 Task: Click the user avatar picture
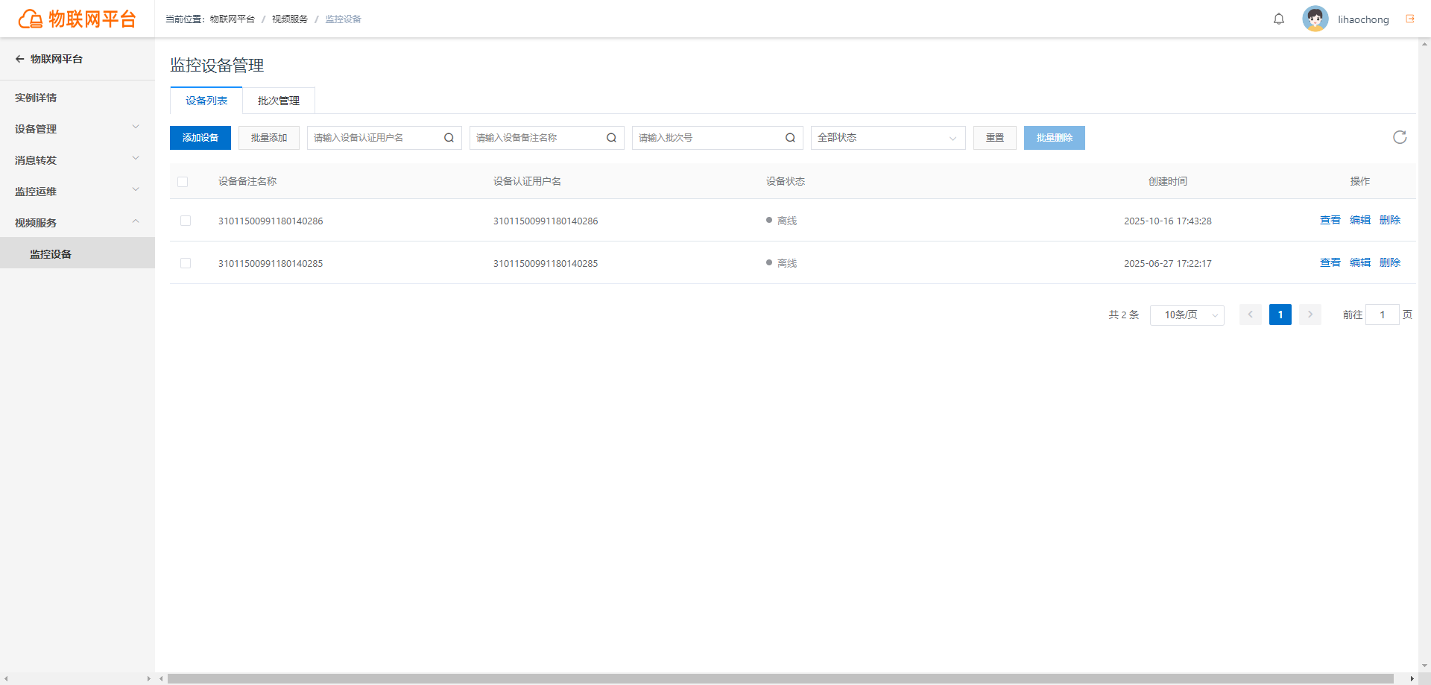[x=1315, y=19]
